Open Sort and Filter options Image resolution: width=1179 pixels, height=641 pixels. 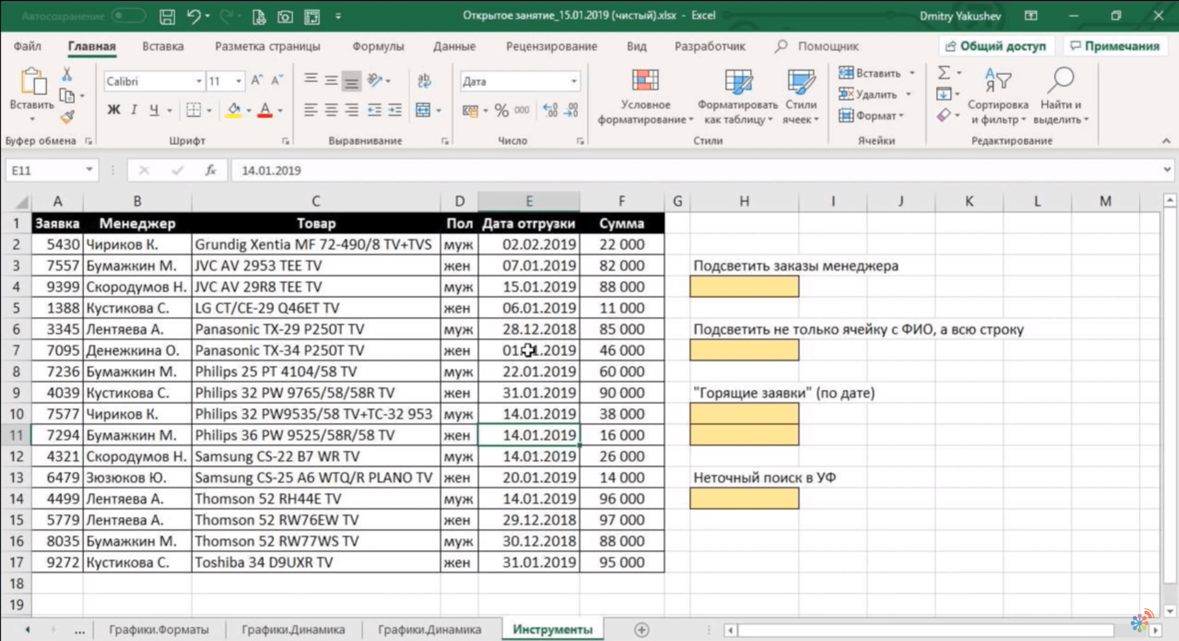tap(997, 96)
